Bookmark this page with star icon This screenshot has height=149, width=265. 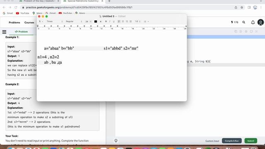(x=242, y=7)
